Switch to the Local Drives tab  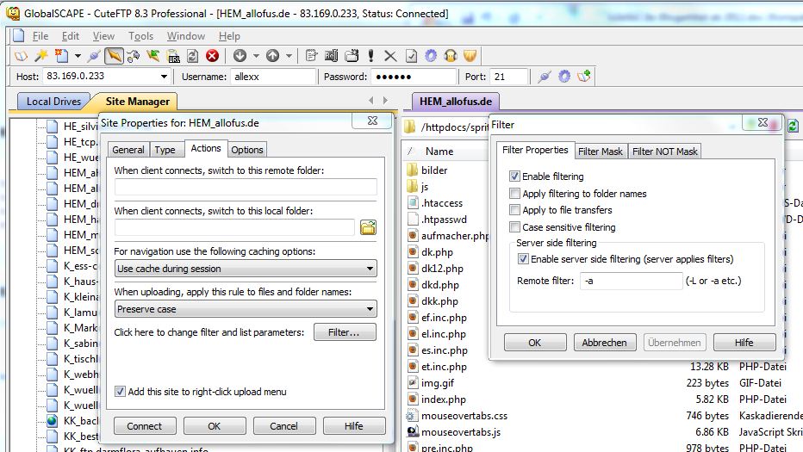click(x=53, y=102)
